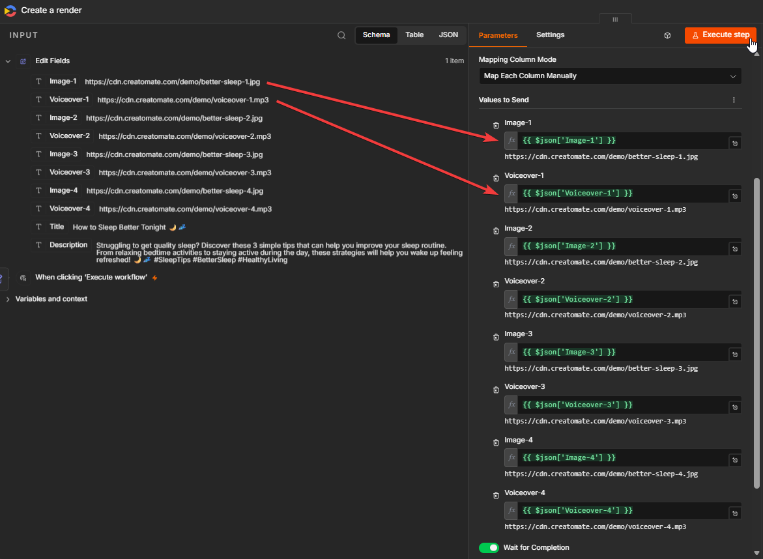Select the Image-1 input field row
763x559 pixels.
pos(147,81)
